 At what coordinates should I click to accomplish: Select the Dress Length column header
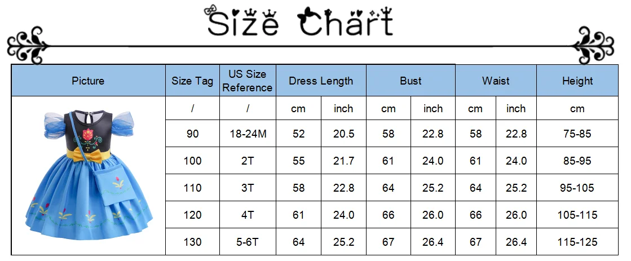tap(321, 81)
